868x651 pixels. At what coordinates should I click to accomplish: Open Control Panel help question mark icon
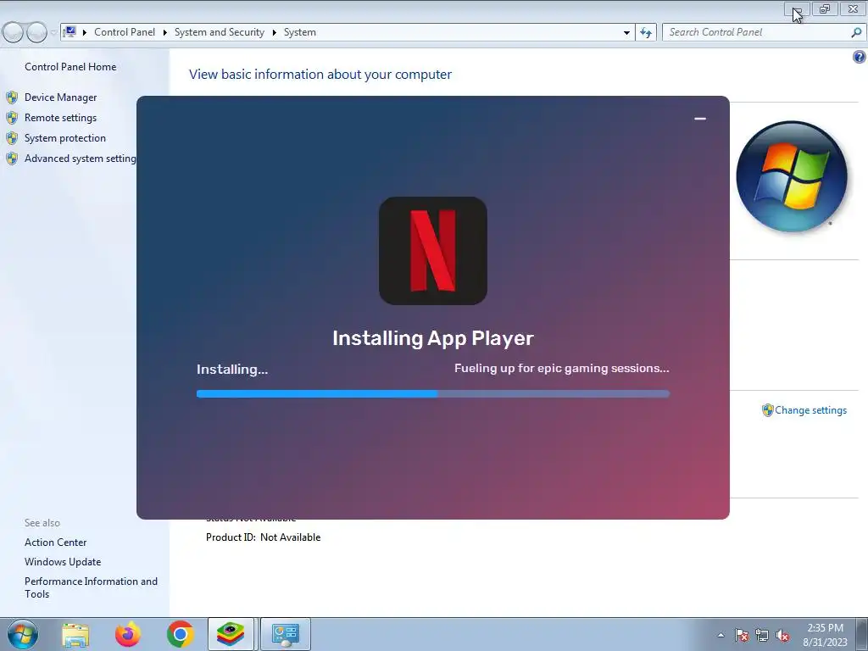click(x=860, y=57)
